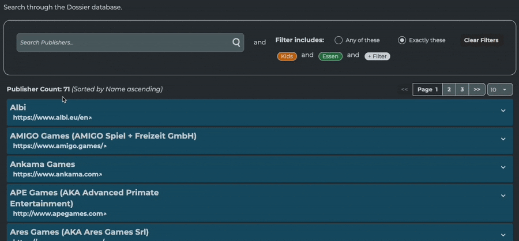Screen dimensions: 519x241
Task: Open the https://www.albi.eu/en link
Action: coord(52,117)
